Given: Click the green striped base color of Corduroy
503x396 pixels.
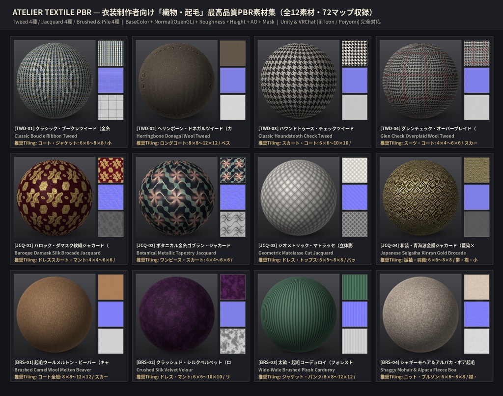Looking at the screenshot, I should pyautogui.click(x=355, y=287).
